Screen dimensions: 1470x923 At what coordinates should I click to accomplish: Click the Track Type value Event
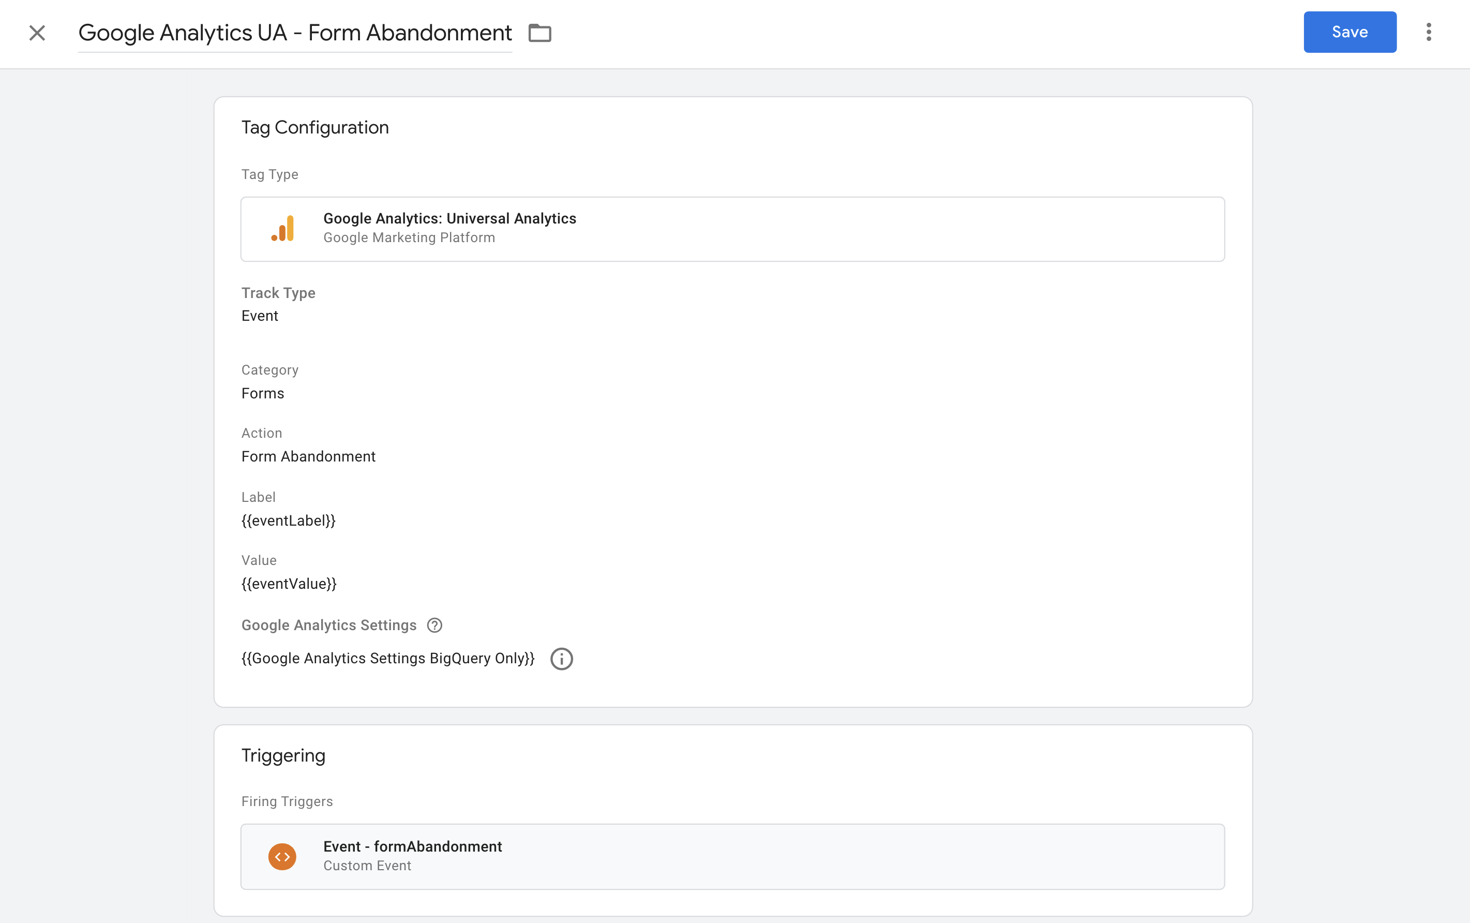click(x=260, y=316)
